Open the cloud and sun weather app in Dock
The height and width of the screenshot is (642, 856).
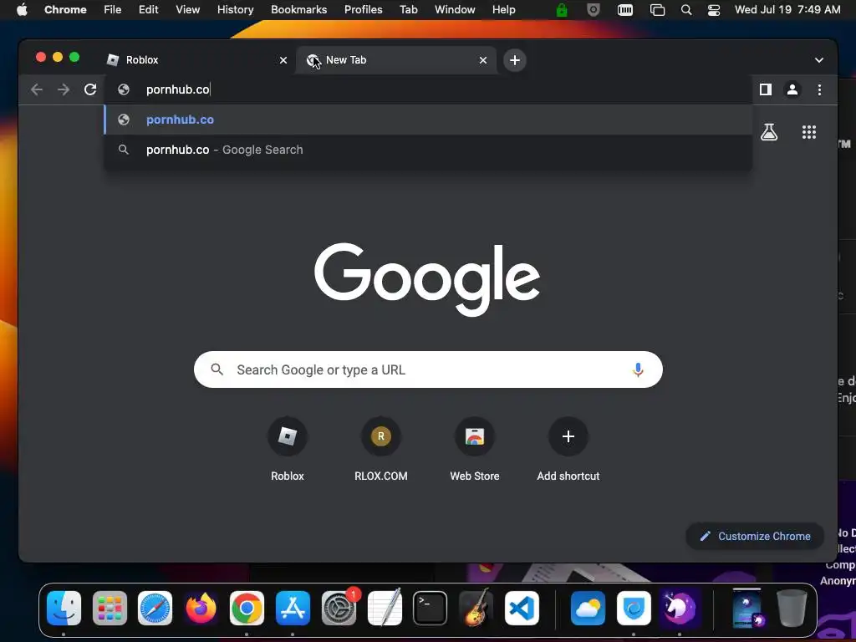click(x=588, y=609)
